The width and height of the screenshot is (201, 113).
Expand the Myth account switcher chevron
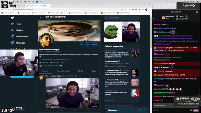pos(35,109)
